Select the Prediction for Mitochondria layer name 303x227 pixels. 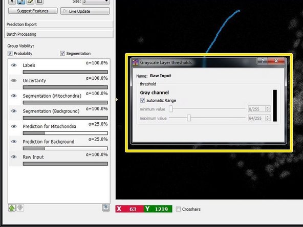50,126
